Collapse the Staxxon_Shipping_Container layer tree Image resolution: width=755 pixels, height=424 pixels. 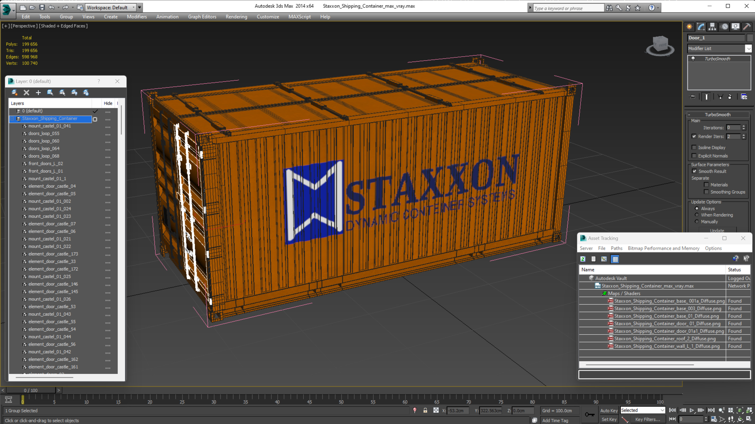12,119
